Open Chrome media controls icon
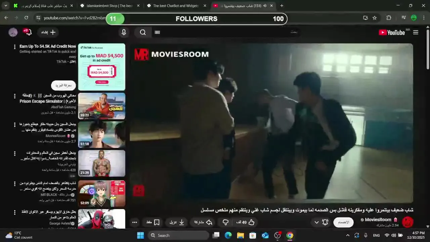This screenshot has height=242, width=430. click(404, 18)
